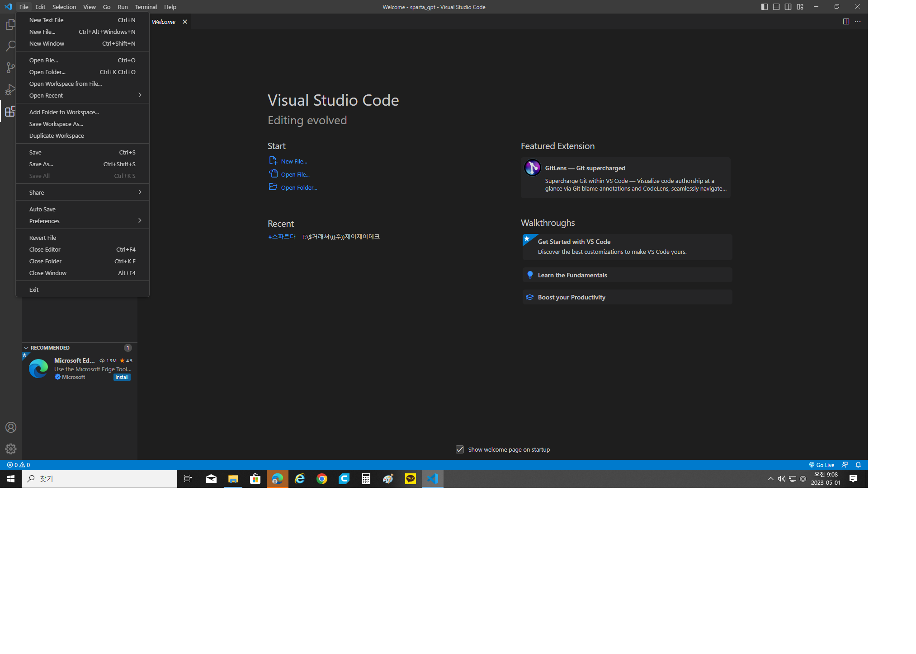Open the Extensions view icon

pyautogui.click(x=10, y=111)
